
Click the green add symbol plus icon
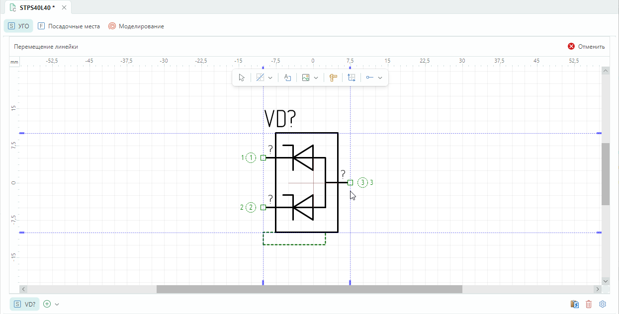coord(47,304)
